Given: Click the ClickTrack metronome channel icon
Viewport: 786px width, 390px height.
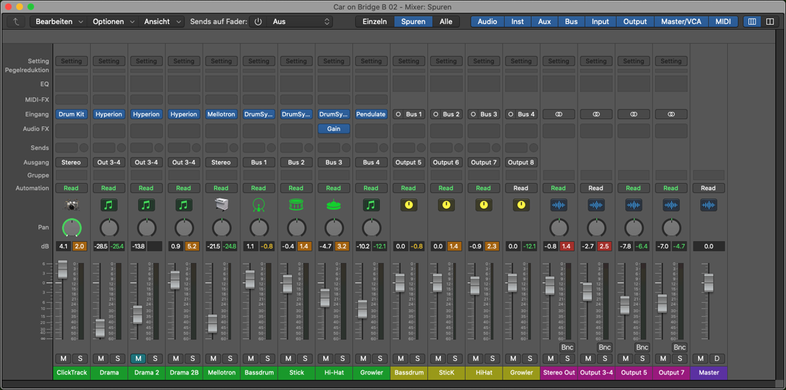Looking at the screenshot, I should click(71, 206).
